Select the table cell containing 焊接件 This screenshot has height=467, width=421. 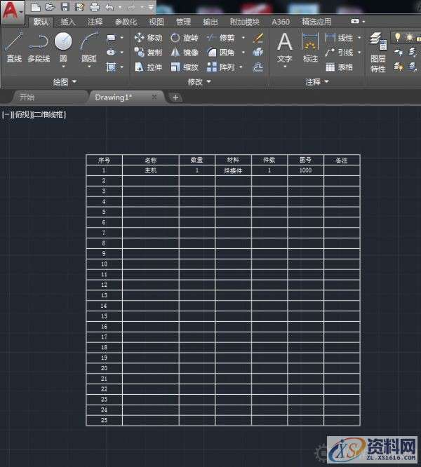233,170
